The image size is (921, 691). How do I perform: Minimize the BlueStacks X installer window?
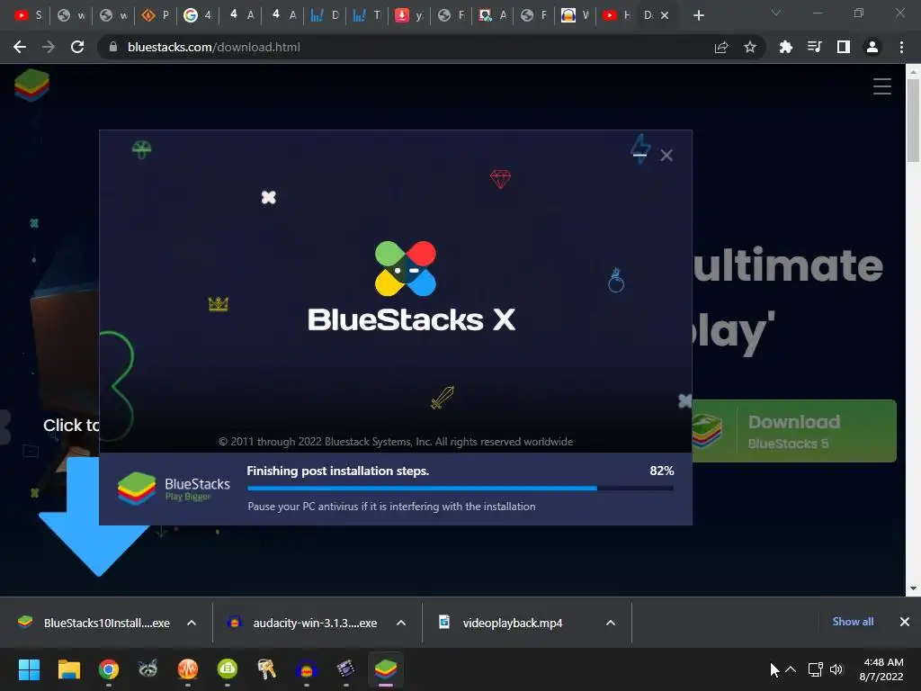[639, 155]
